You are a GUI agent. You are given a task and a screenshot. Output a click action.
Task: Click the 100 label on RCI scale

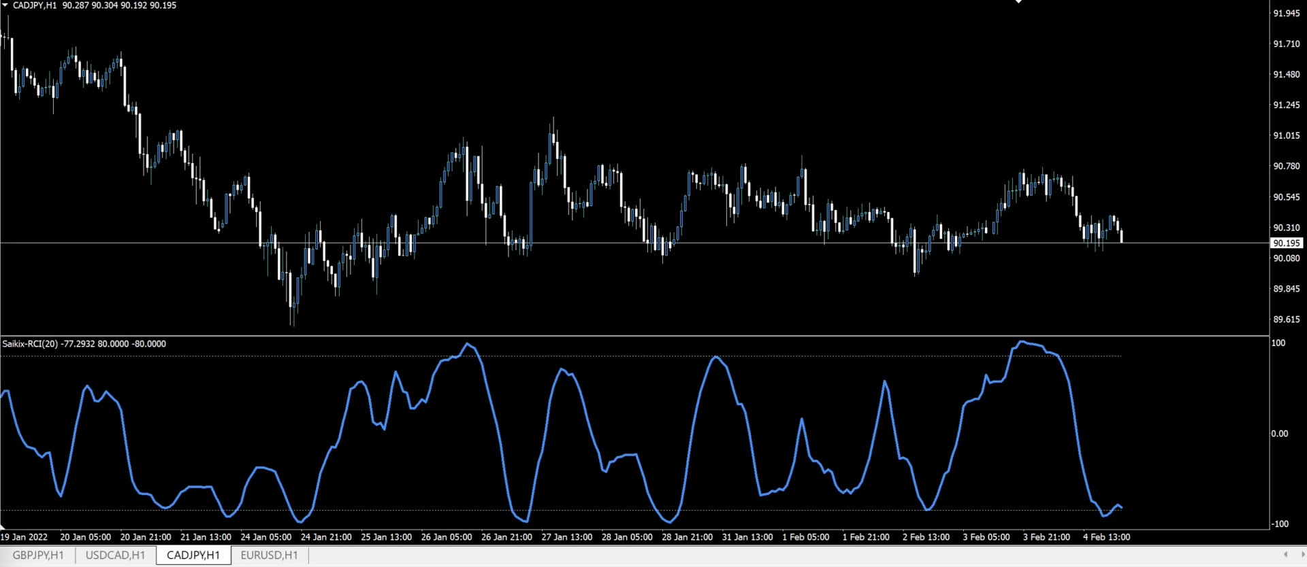(1278, 343)
